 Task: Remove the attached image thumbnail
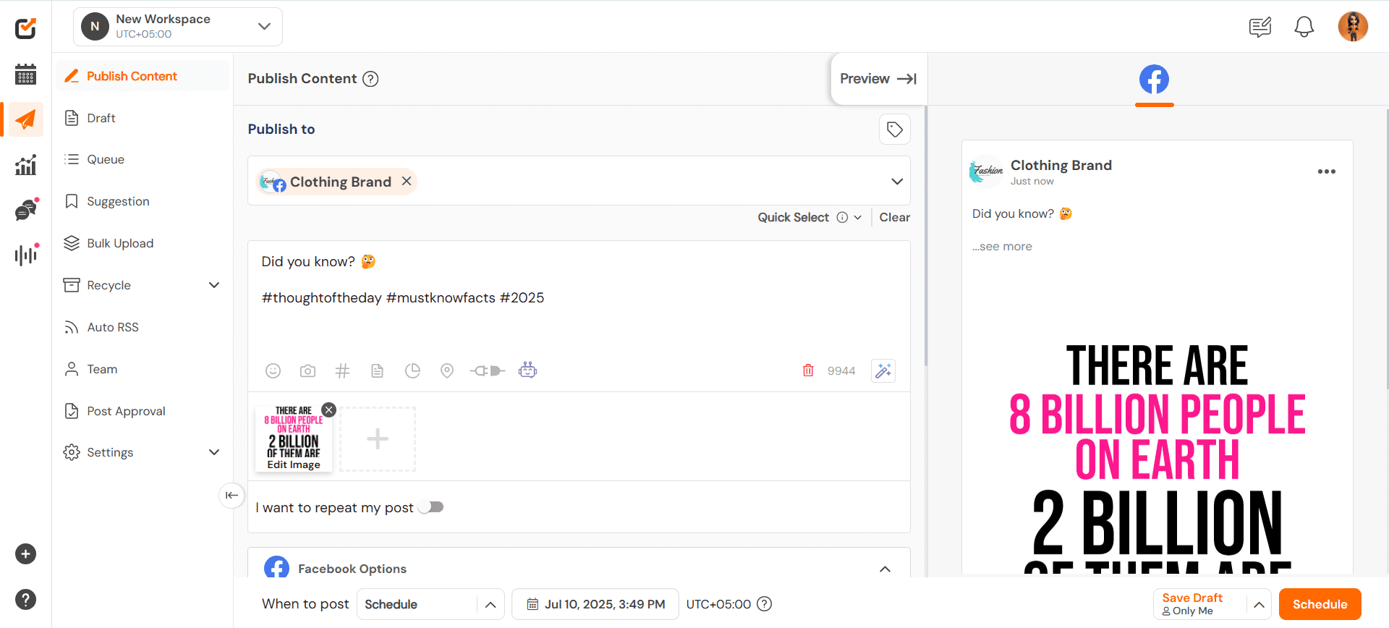click(x=328, y=410)
